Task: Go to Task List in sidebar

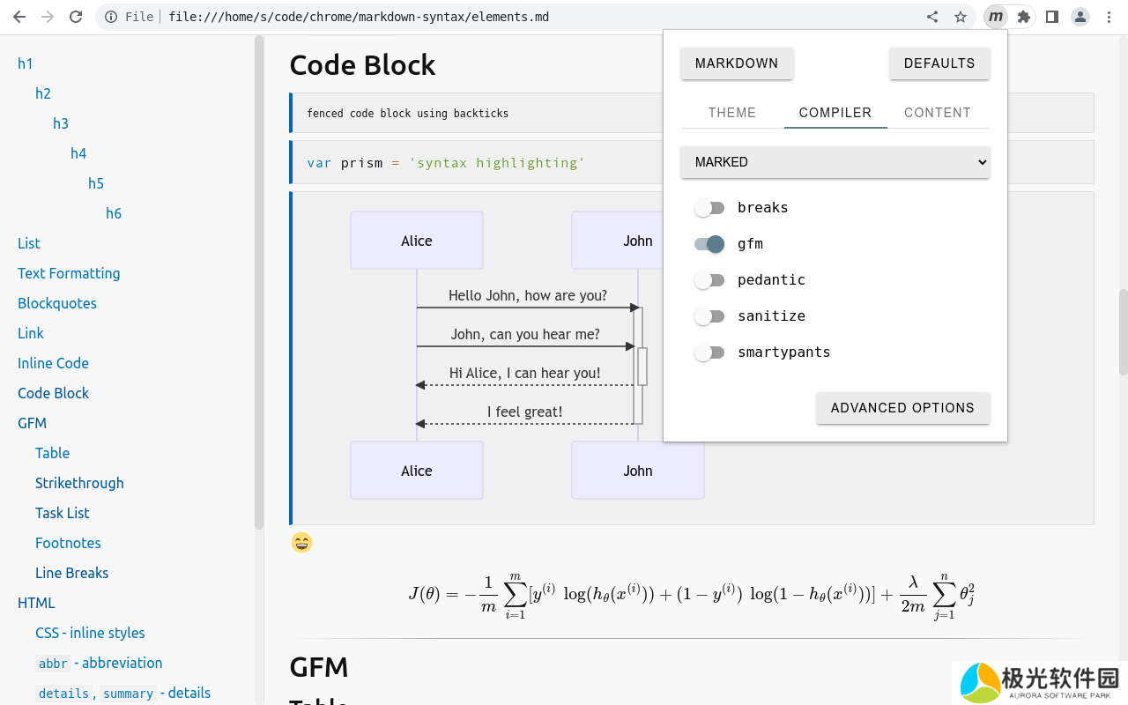Action: point(63,513)
